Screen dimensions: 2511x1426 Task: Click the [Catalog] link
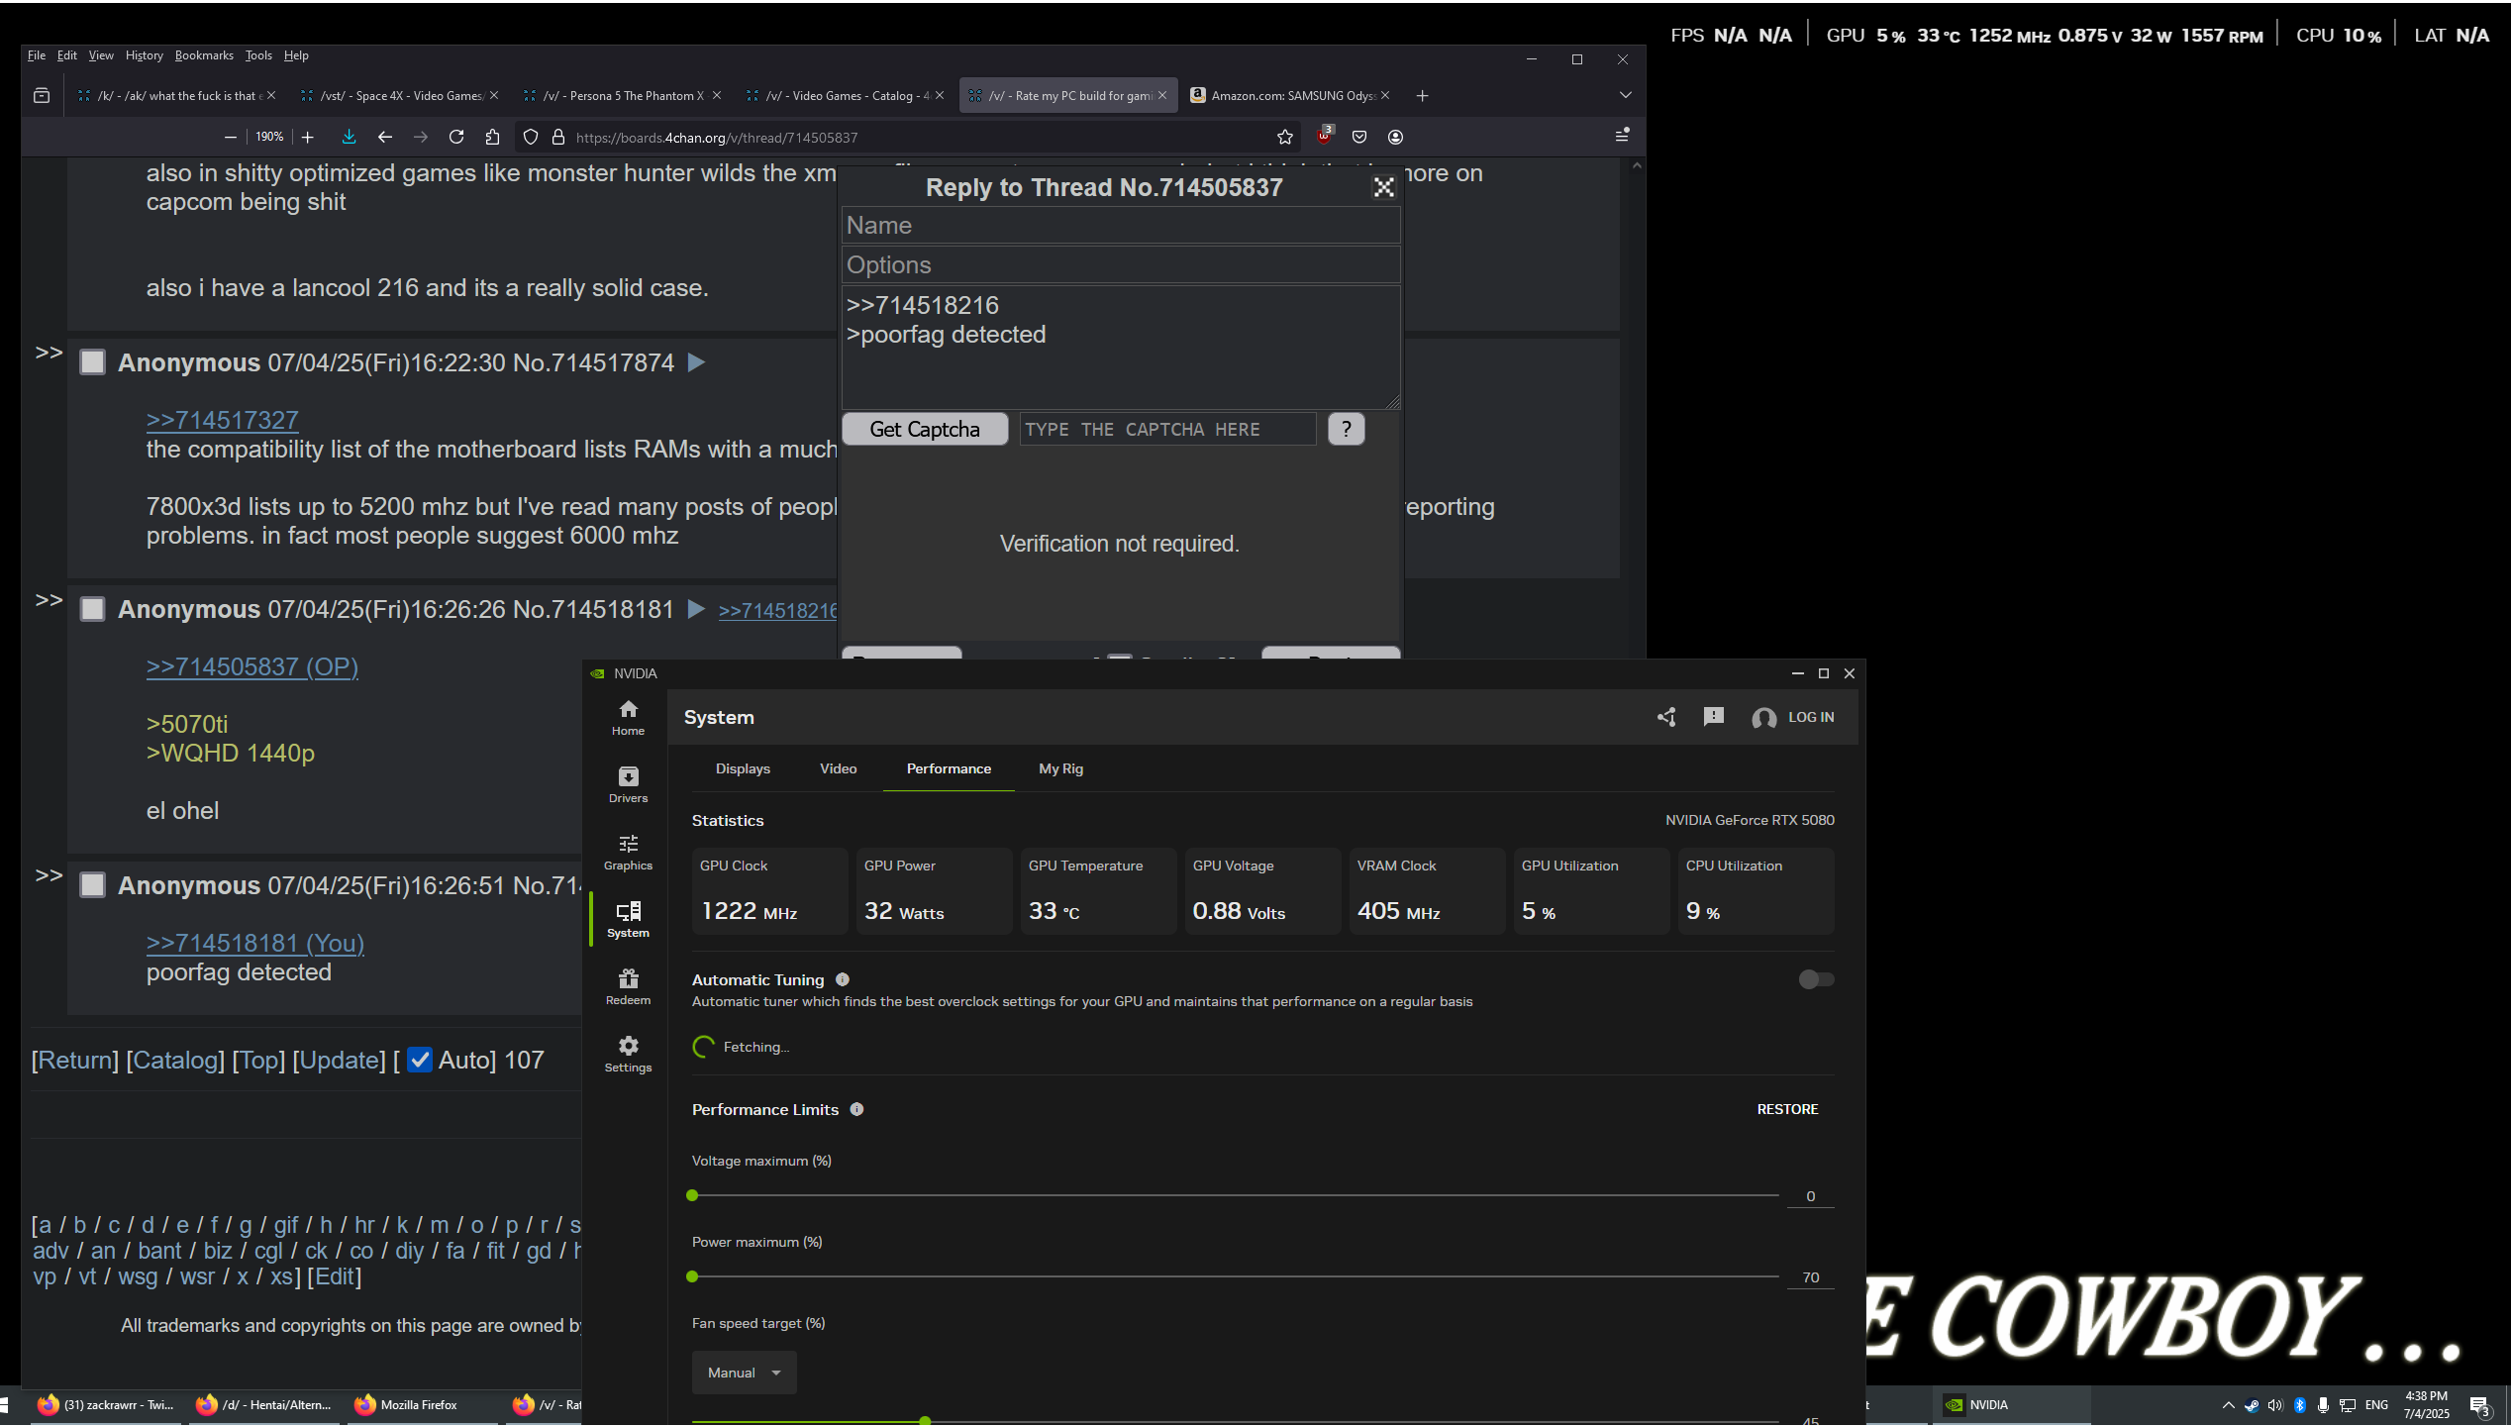[x=175, y=1060]
